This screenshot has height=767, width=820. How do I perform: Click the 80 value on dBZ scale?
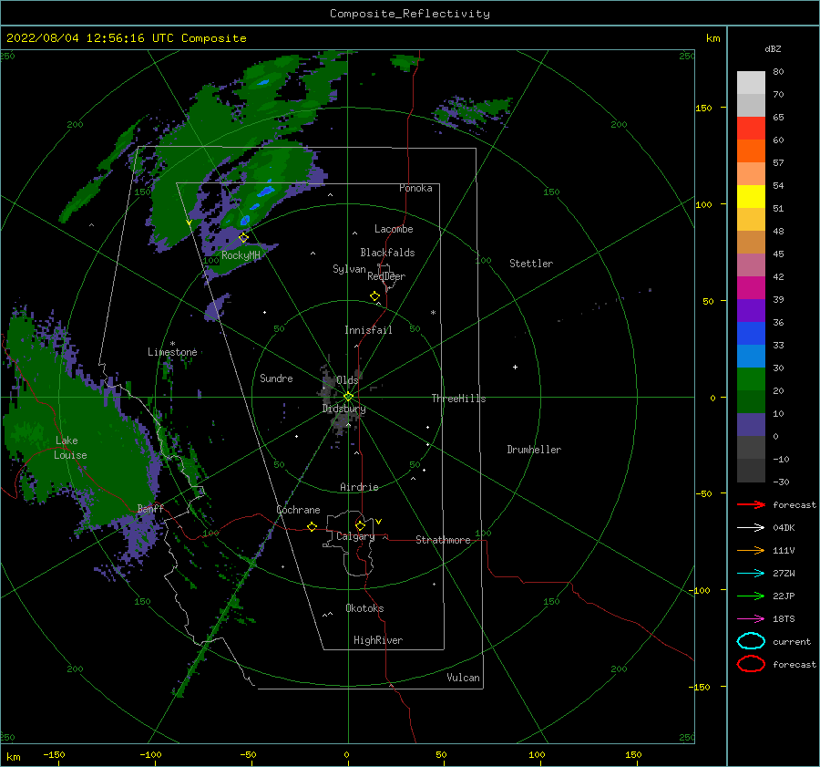[778, 72]
